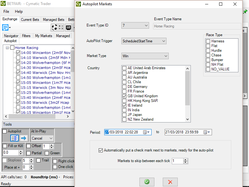Confirm with the green check mark button
Image resolution: width=249 pixels, height=187 pixels.
[147, 182]
